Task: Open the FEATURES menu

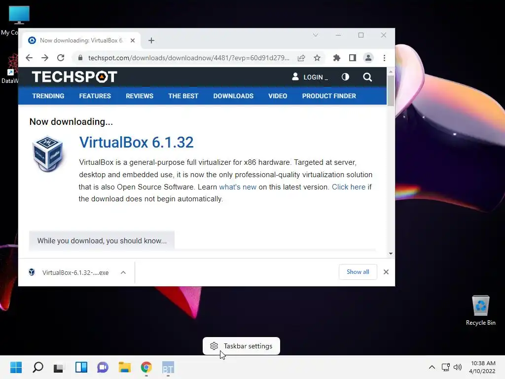Action: pyautogui.click(x=95, y=96)
